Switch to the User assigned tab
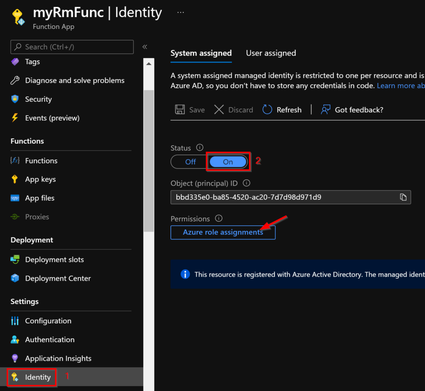Image resolution: width=425 pixels, height=391 pixels. pyautogui.click(x=271, y=53)
